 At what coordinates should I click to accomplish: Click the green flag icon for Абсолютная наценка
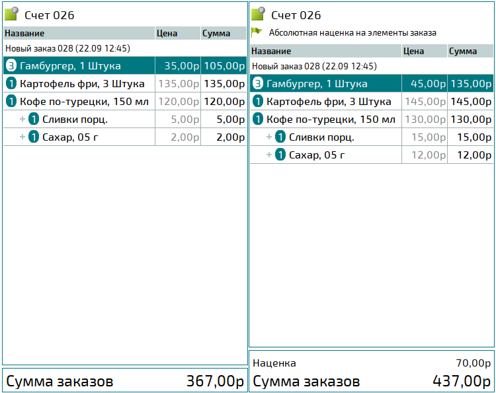257,32
